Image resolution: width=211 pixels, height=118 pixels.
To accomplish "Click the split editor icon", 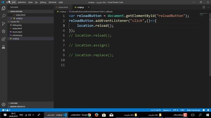I will click(x=204, y=7).
